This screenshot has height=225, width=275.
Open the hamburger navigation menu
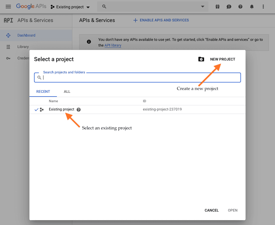(8, 7)
